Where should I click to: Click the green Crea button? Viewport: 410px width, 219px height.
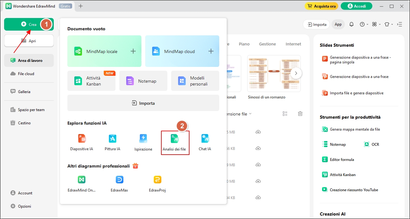(29, 24)
